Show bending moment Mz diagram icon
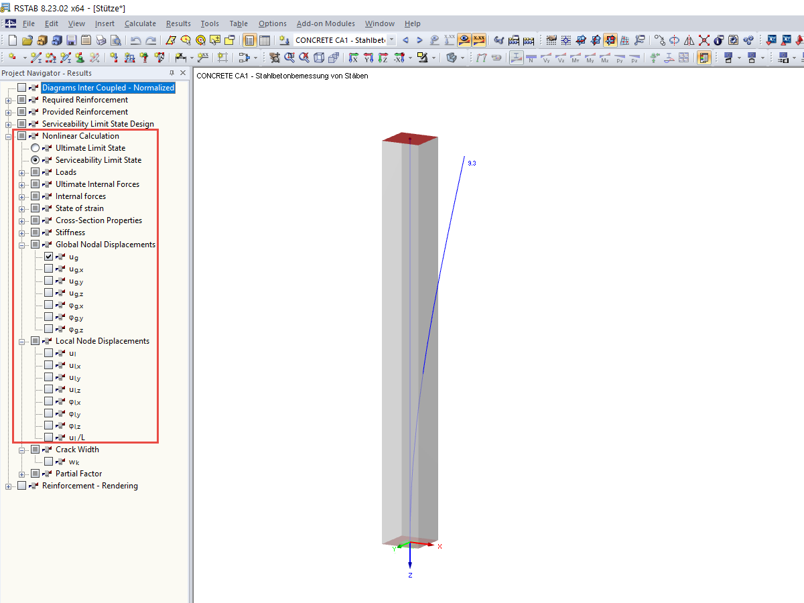The image size is (804, 603). coord(605,58)
